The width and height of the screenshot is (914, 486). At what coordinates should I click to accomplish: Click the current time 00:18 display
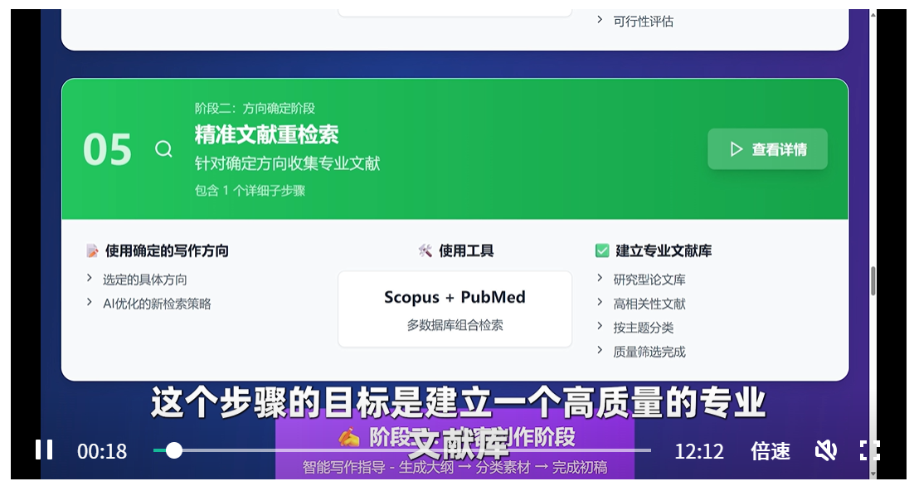coord(102,451)
